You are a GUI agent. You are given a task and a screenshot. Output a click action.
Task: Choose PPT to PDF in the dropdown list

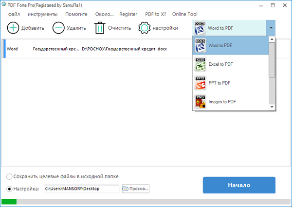pyautogui.click(x=231, y=83)
